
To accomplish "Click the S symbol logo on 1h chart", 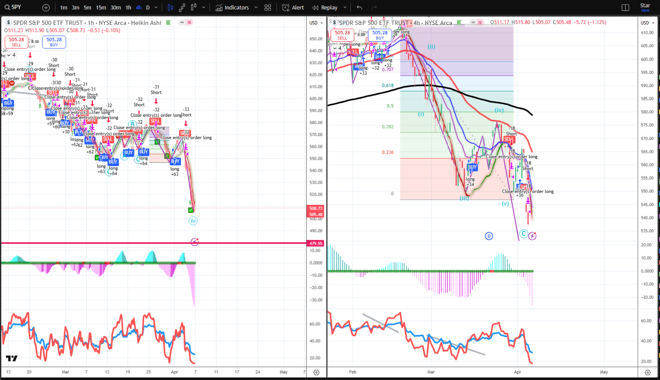I will 9,23.
